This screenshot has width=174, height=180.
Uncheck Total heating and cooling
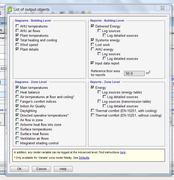tap(17, 40)
